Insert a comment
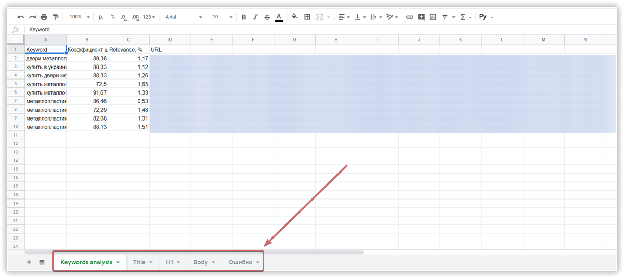The height and width of the screenshot is (278, 624). 421,17
